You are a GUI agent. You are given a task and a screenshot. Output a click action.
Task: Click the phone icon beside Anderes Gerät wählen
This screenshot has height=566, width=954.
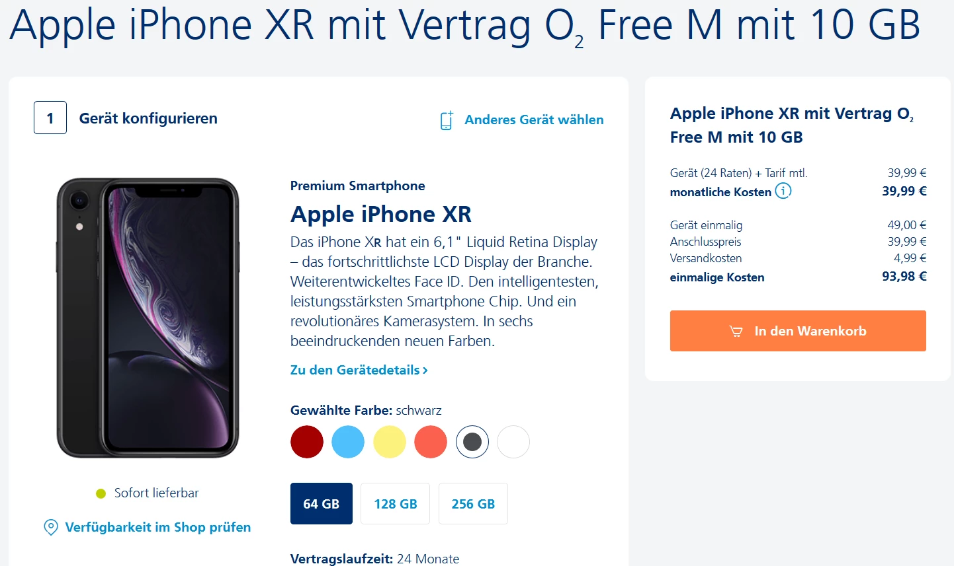tap(447, 120)
